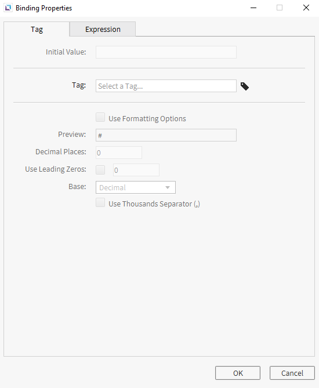The image size is (319, 388).
Task: Open the tag browser icon
Action: (x=245, y=86)
